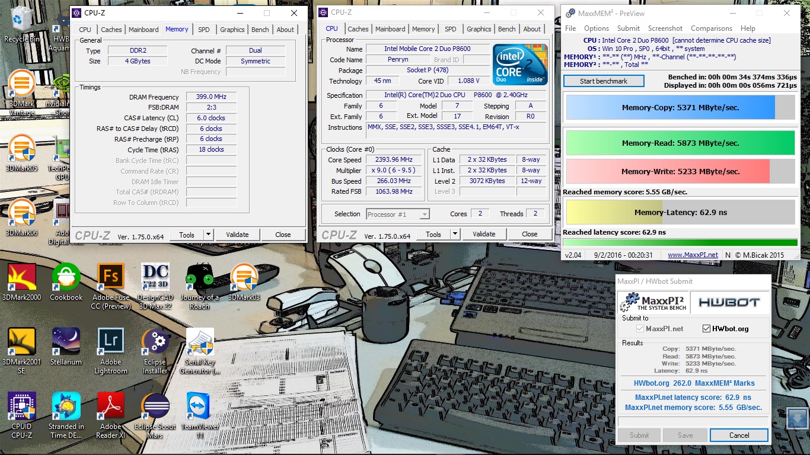Open Stellarium desktop icon

(x=66, y=347)
